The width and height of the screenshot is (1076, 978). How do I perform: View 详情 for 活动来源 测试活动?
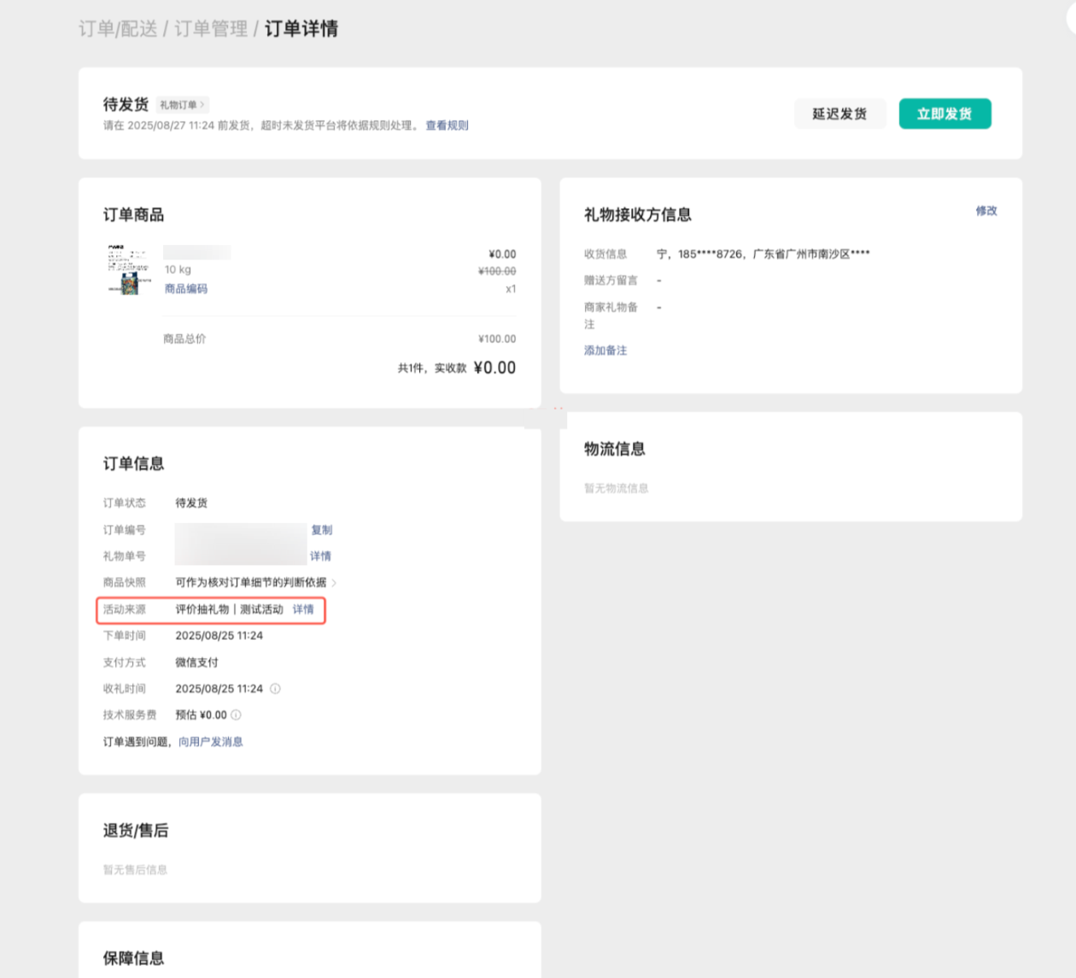pos(303,609)
